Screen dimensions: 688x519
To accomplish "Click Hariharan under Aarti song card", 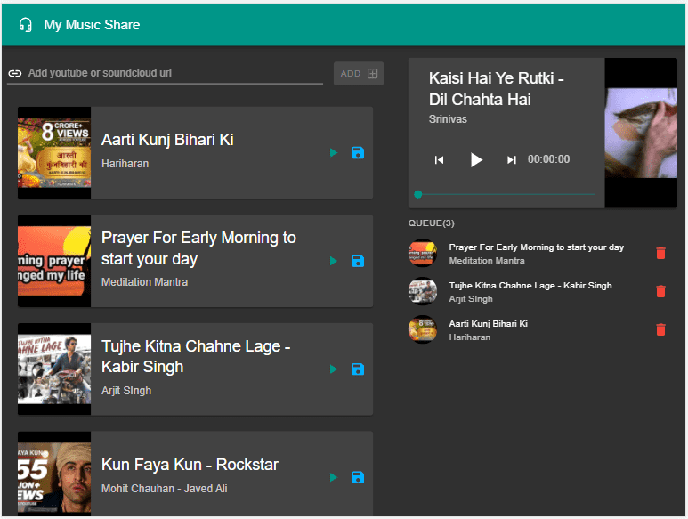I will [125, 164].
